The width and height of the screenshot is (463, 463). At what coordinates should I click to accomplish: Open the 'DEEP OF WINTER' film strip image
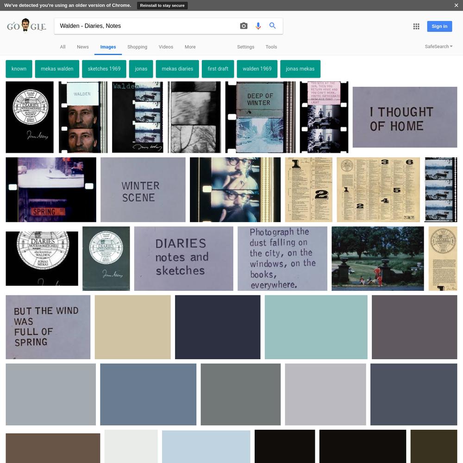coord(260,117)
